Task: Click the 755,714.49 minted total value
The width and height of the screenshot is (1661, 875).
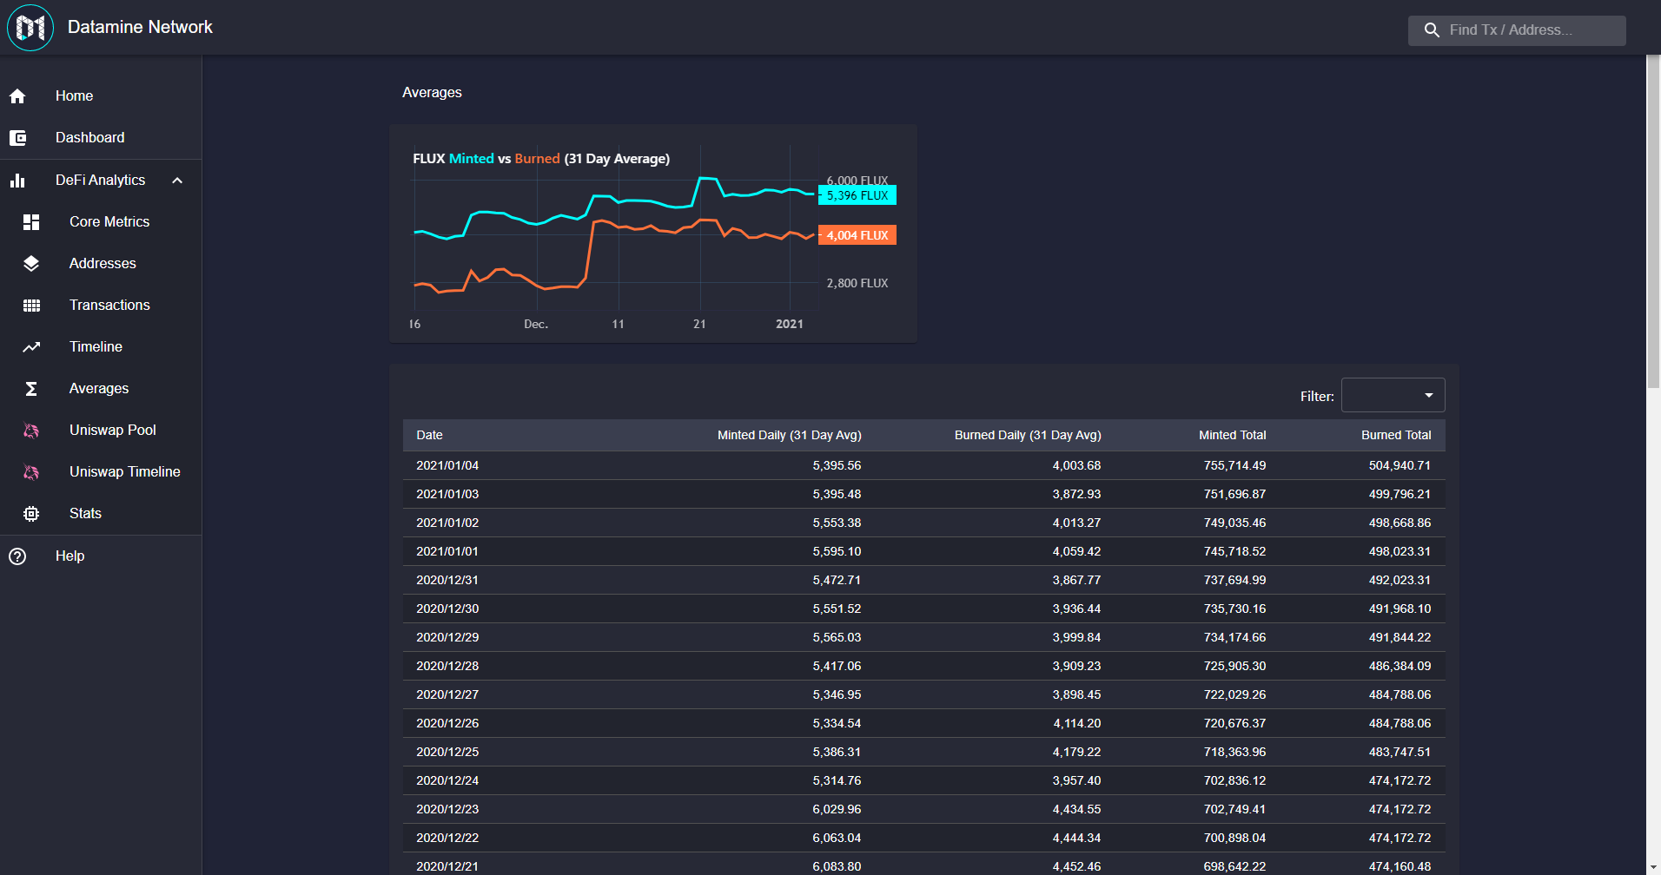Action: click(1234, 465)
